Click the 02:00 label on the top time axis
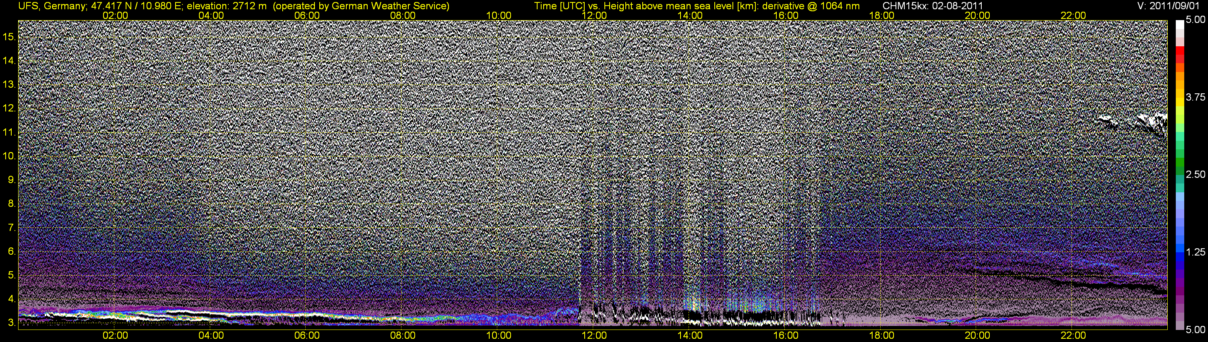Screen dimensions: 1208x342 [115, 15]
